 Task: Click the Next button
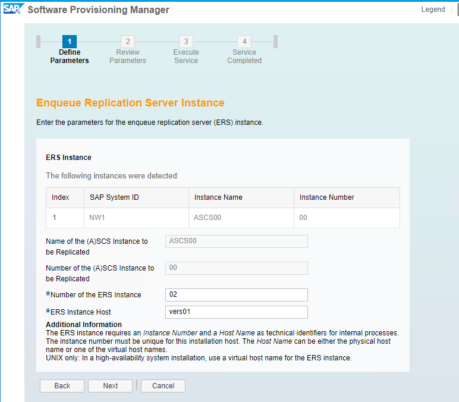coord(111,386)
